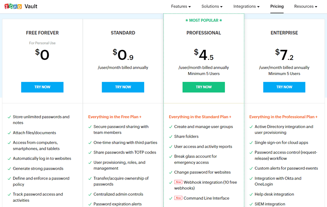Click TRY NOW for the Professional plan

(x=203, y=87)
